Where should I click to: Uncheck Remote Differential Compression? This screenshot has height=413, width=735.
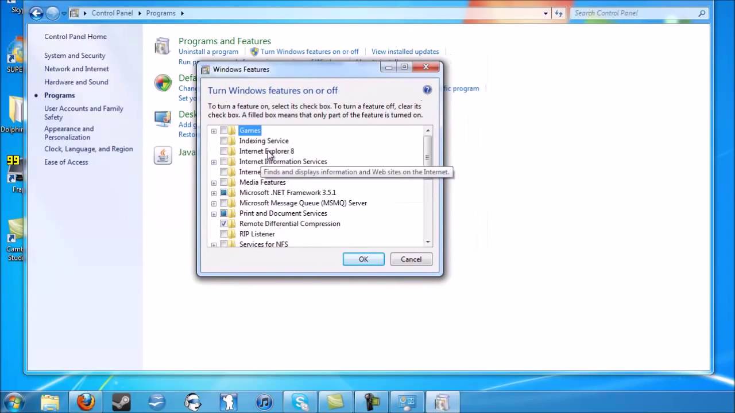click(224, 224)
